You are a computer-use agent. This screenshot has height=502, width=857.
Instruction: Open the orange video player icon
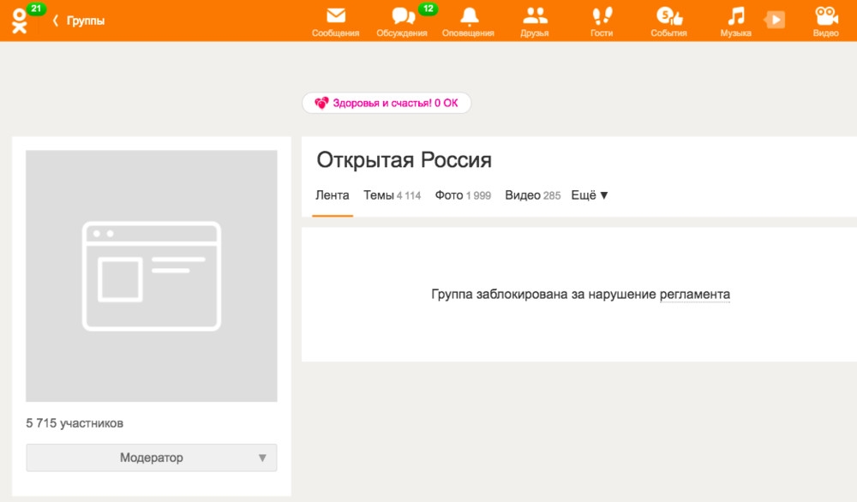pyautogui.click(x=774, y=19)
